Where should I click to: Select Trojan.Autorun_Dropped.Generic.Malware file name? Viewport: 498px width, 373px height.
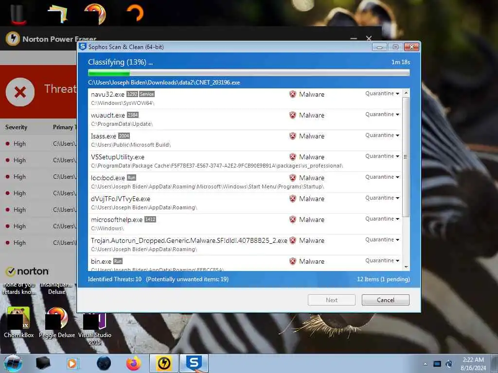click(189, 240)
